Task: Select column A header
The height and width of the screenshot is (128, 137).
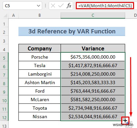Action: [x=14, y=15]
